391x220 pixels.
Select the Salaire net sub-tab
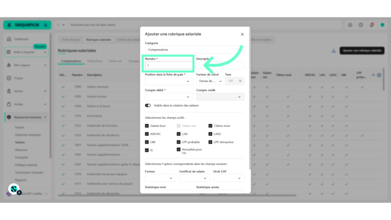(115, 61)
